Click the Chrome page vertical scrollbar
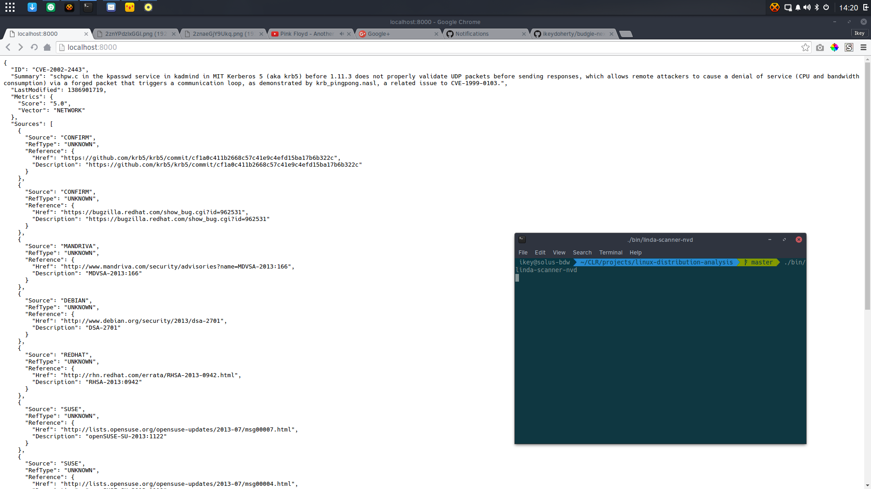 pos(867,186)
